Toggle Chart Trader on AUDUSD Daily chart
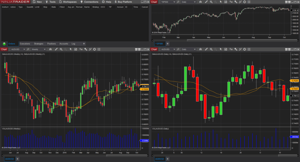 click(x=231, y=49)
